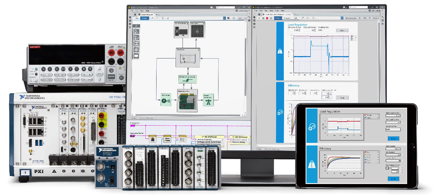
Task: Tap the Sampling Rate field on the tablet
Action: coord(393,130)
